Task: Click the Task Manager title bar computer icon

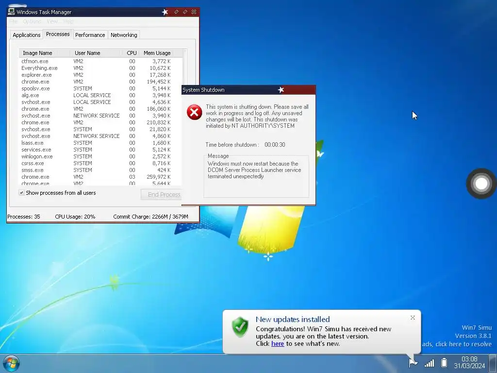Action: (12, 12)
